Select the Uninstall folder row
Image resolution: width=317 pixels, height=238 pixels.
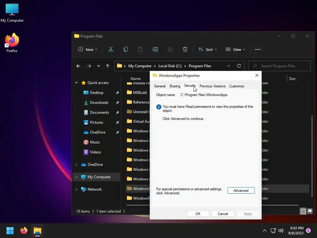point(138,112)
